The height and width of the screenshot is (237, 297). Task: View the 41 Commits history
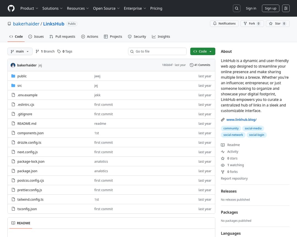(x=200, y=65)
